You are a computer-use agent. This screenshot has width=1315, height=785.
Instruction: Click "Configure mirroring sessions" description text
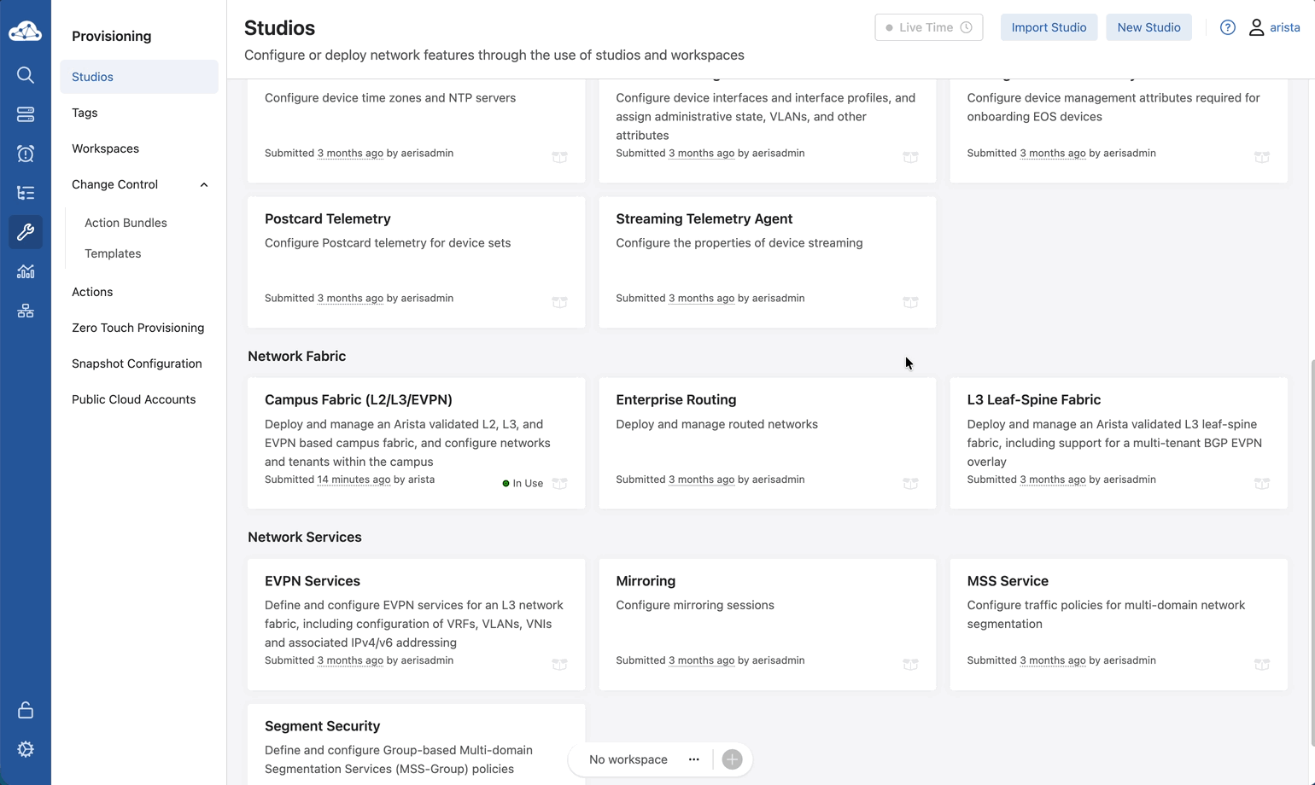point(695,605)
